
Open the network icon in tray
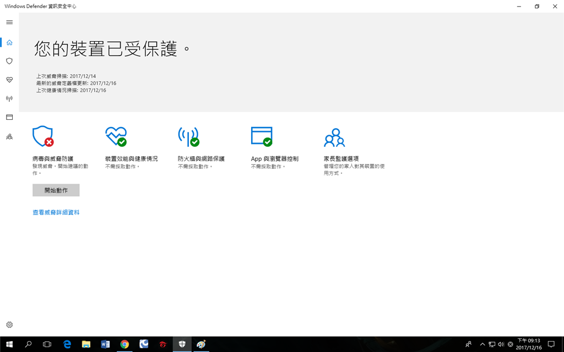(x=492, y=344)
